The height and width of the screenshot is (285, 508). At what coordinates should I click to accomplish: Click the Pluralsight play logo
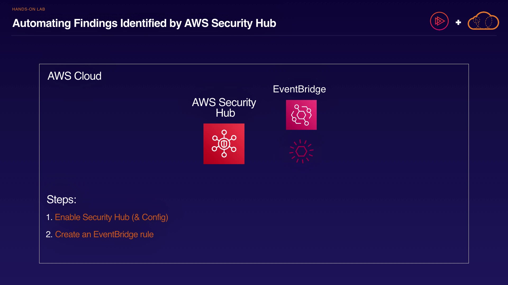coord(439,21)
